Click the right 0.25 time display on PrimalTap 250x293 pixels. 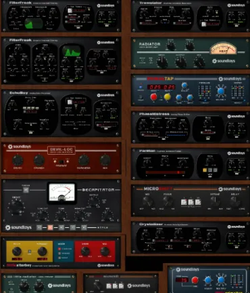click(169, 87)
